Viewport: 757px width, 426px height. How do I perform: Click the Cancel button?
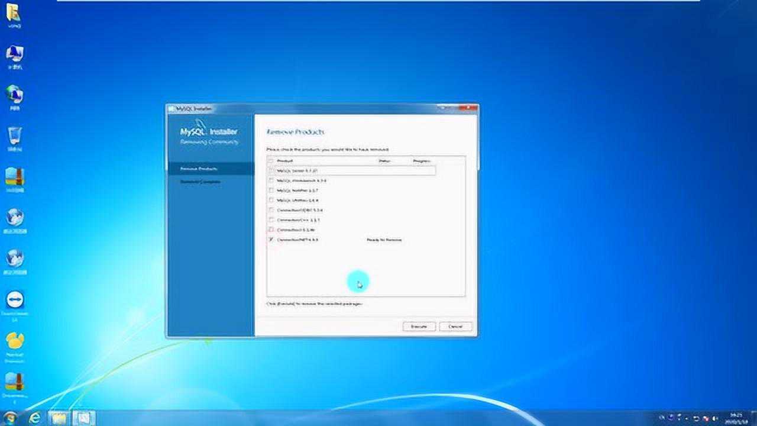pos(455,327)
